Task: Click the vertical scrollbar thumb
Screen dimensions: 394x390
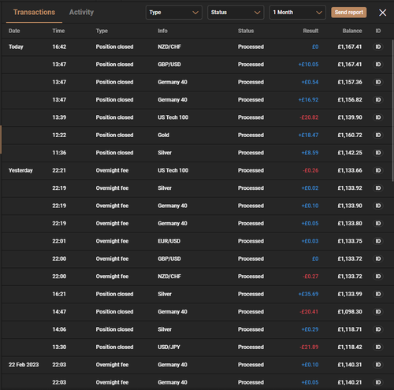Action: (392, 110)
